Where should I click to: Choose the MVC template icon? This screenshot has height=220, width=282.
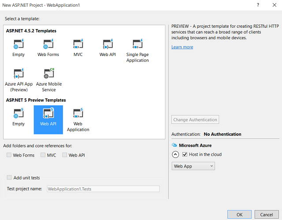click(78, 44)
